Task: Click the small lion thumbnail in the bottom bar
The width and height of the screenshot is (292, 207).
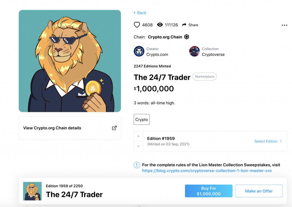Action: [33, 191]
